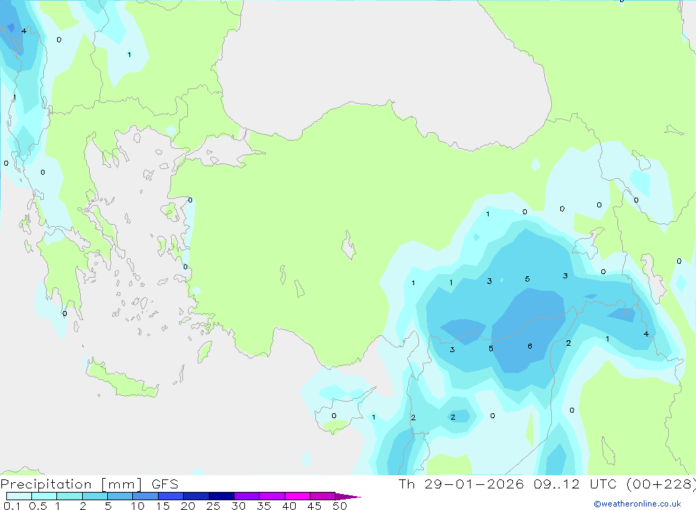Select the 5–10 mm legend swatch

(x=120, y=496)
